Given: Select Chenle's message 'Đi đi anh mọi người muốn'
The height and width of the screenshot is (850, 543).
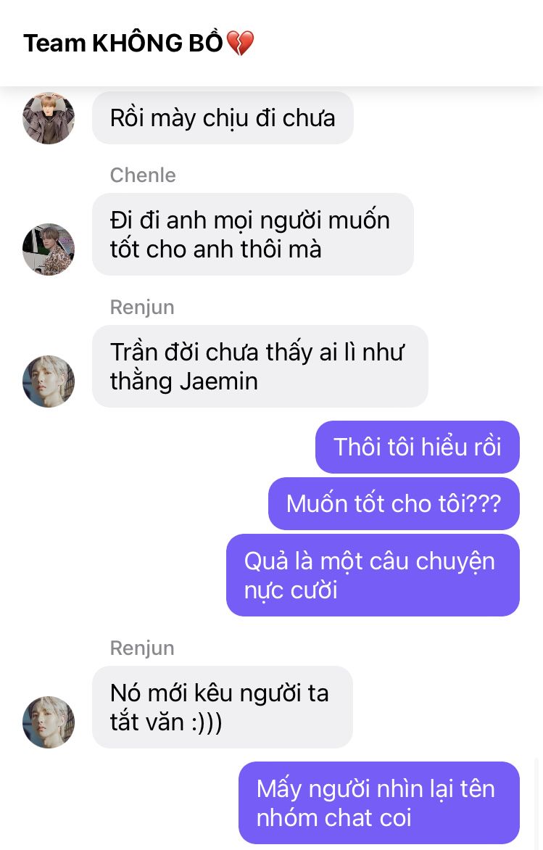Looking at the screenshot, I should (253, 234).
